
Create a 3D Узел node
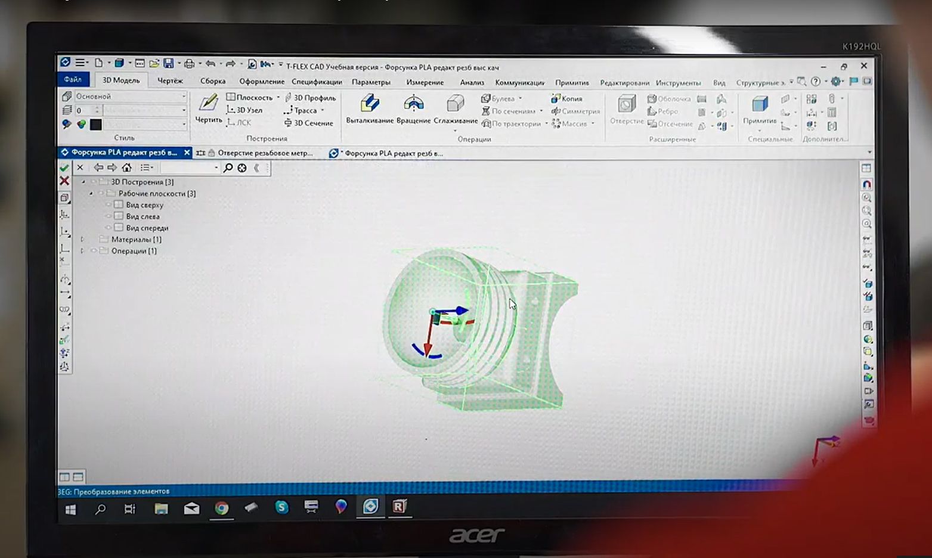(x=244, y=110)
